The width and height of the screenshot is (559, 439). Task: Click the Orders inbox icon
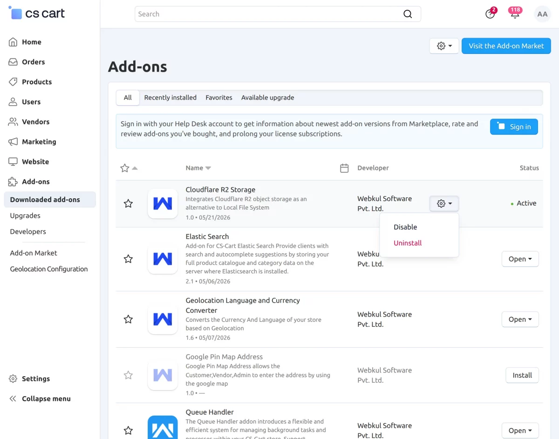point(13,62)
